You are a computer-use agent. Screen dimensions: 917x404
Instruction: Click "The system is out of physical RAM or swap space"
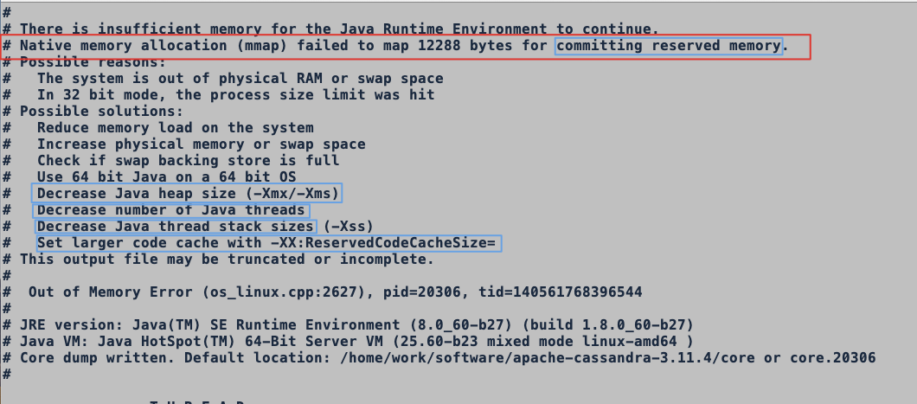[x=240, y=79]
